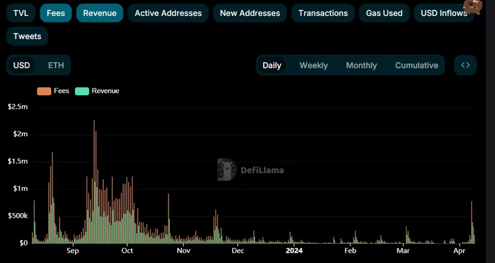The height and width of the screenshot is (263, 495).
Task: Turn on the Tweets metric
Action: tap(27, 36)
